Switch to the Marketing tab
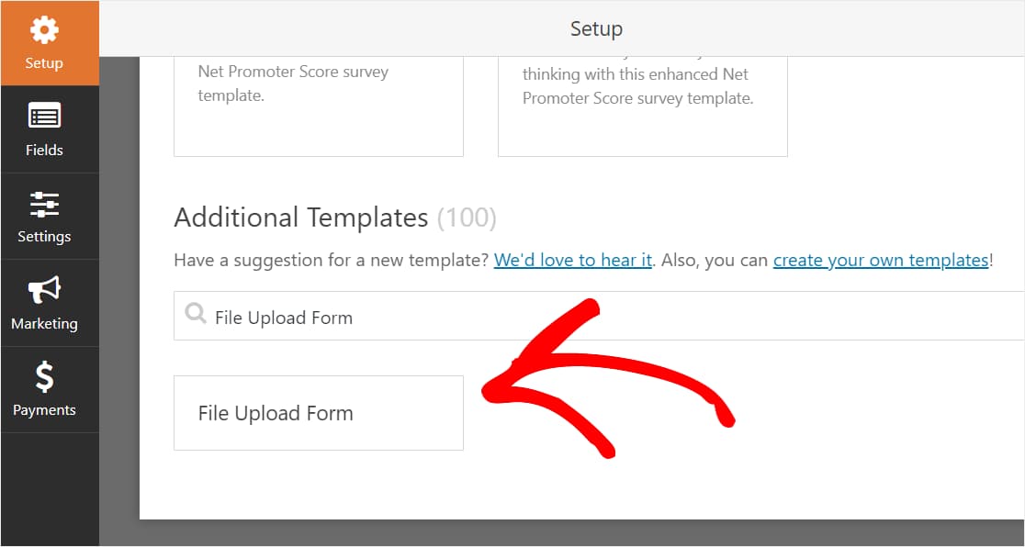 click(42, 303)
